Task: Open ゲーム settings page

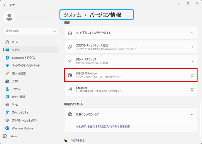Action: pos(31,105)
